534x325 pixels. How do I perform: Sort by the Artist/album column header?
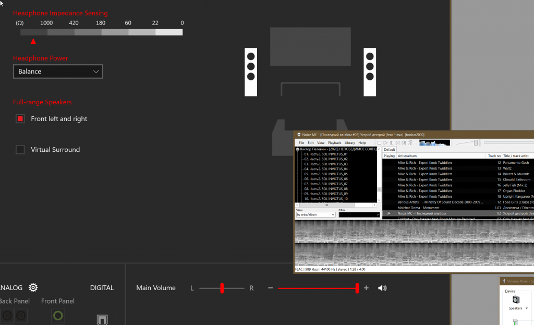(x=440, y=155)
